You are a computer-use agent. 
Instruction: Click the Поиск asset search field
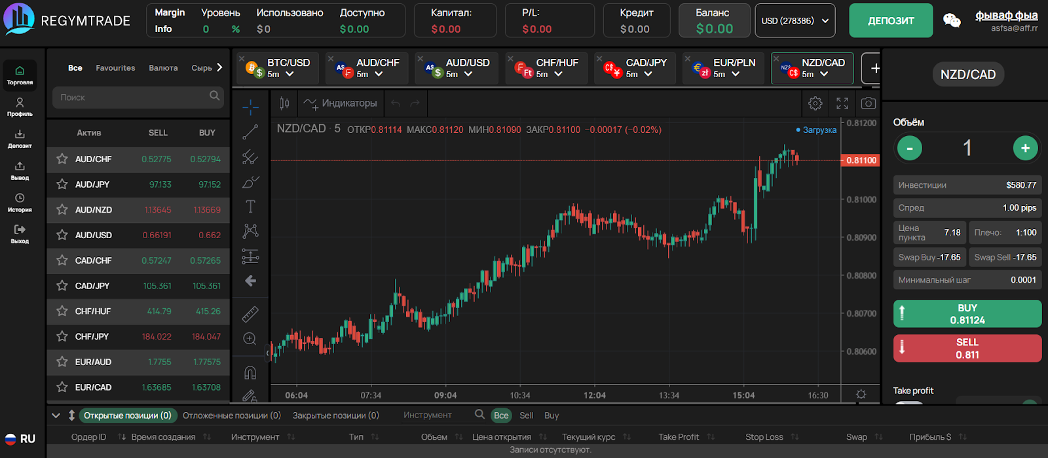point(131,97)
